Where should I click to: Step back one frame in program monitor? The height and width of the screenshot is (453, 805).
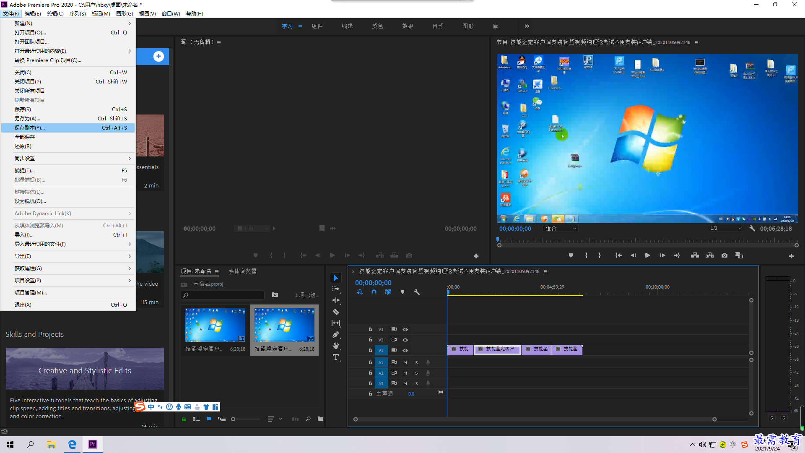click(x=633, y=255)
